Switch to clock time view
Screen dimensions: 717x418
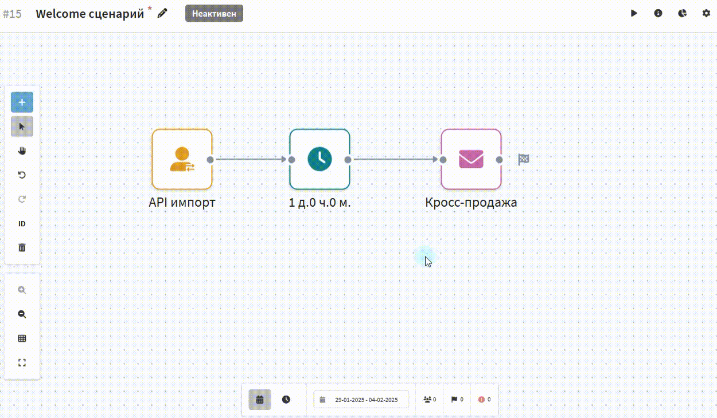coord(286,400)
